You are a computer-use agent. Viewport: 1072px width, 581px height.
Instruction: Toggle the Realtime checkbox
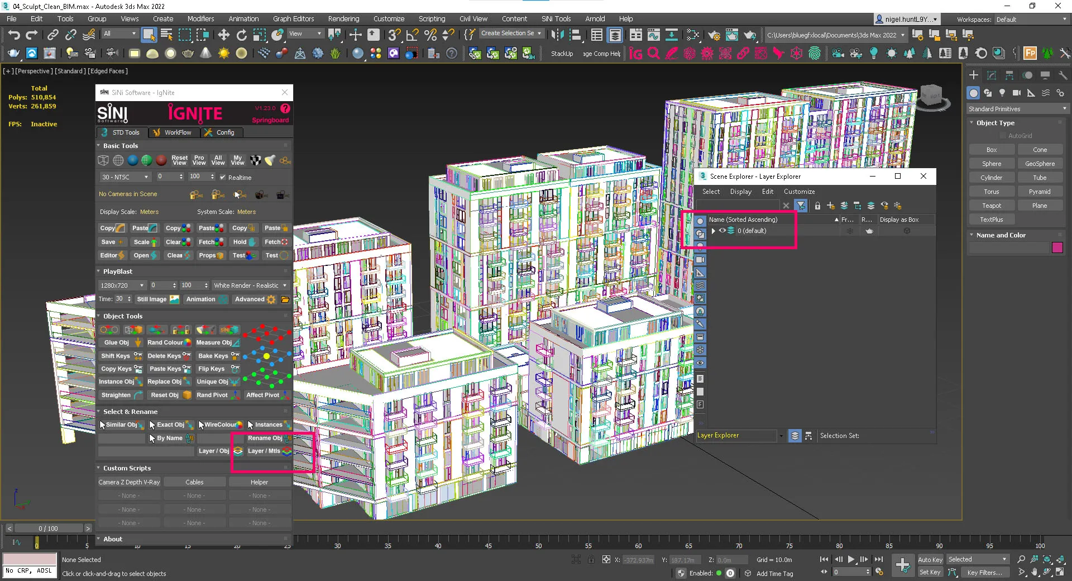tap(223, 178)
